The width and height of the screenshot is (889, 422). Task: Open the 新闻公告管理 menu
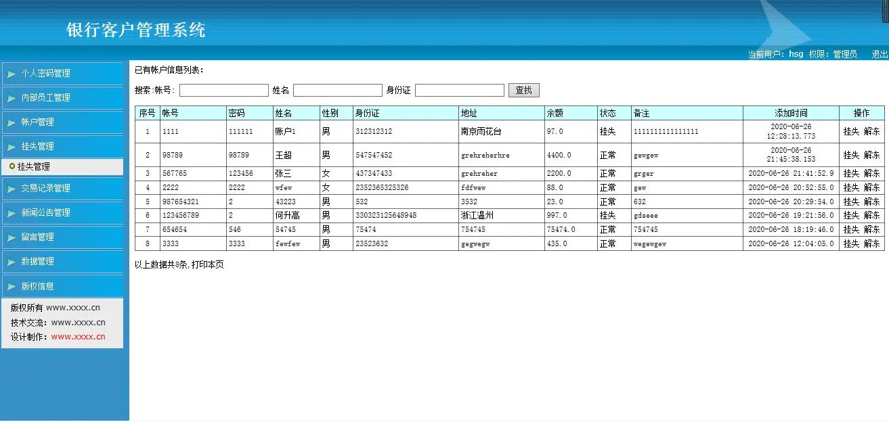(62, 212)
